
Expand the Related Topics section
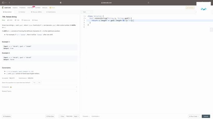coord(40,91)
